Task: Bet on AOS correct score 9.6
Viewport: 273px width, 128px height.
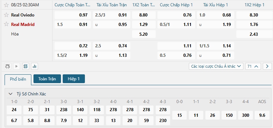Action: pos(262,115)
